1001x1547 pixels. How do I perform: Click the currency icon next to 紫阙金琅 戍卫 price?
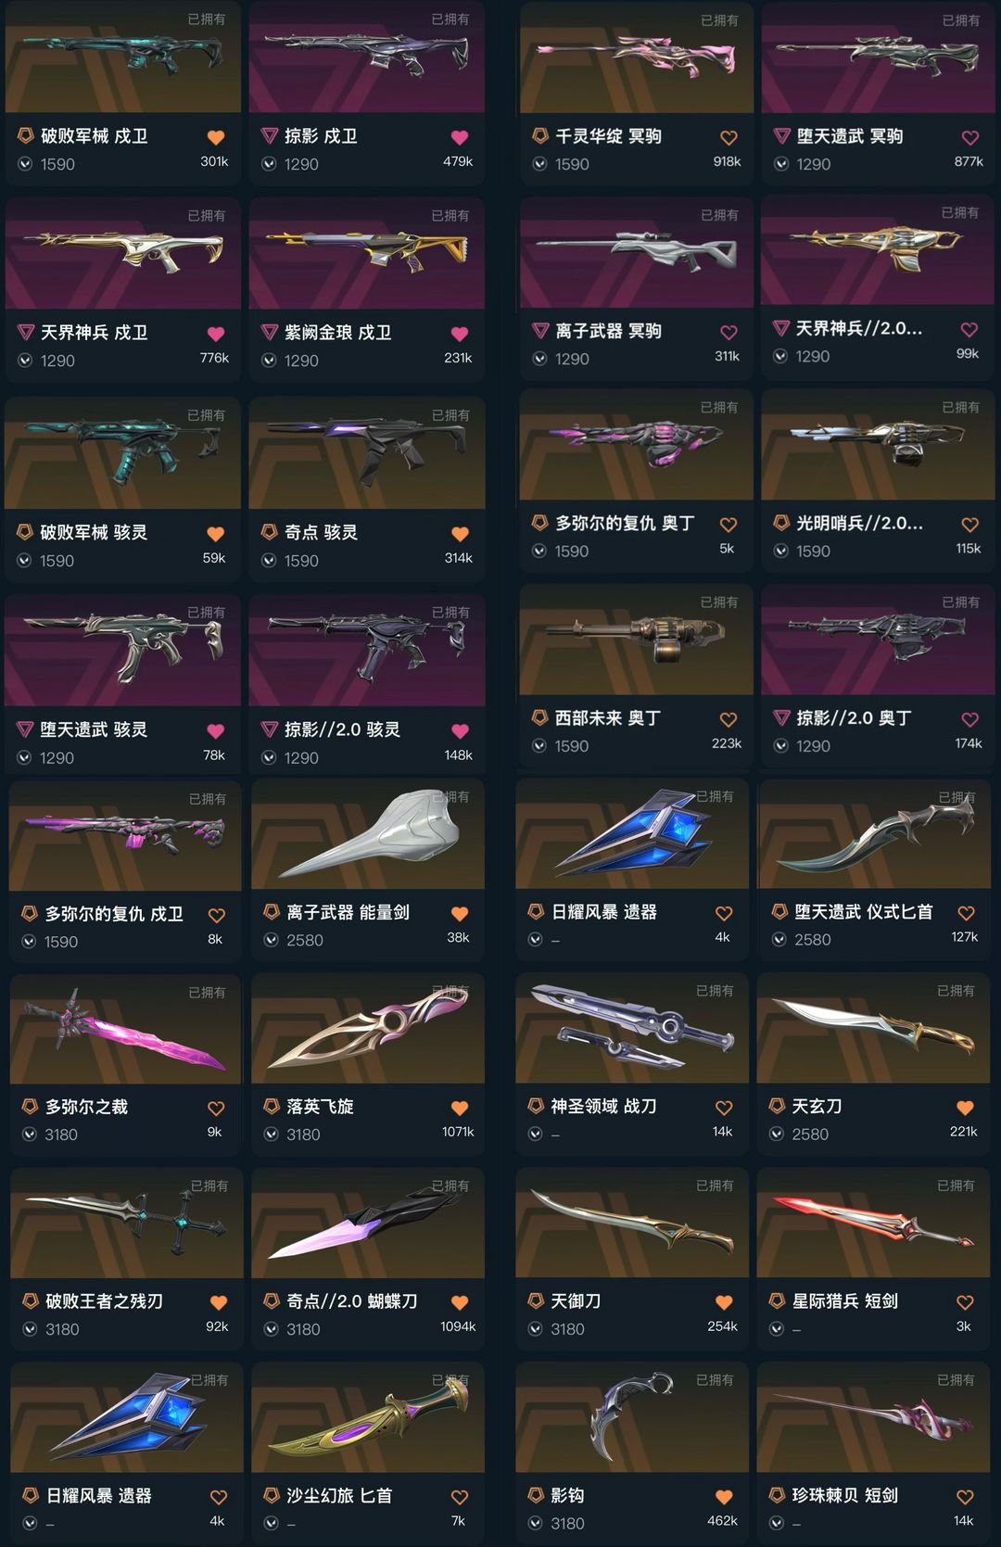pyautogui.click(x=269, y=361)
